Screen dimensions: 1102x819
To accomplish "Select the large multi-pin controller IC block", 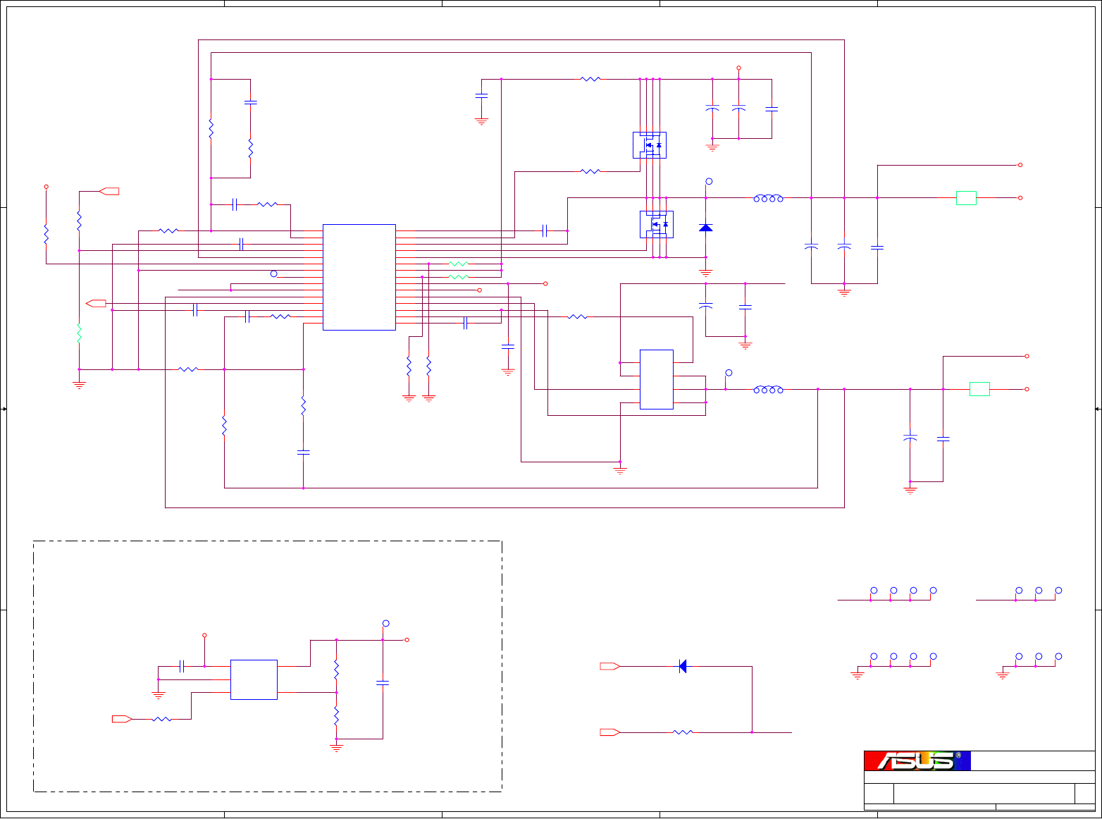I will click(x=359, y=277).
